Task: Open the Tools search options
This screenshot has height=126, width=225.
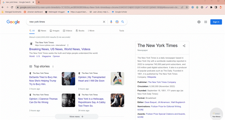Action: pyautogui.click(x=121, y=31)
